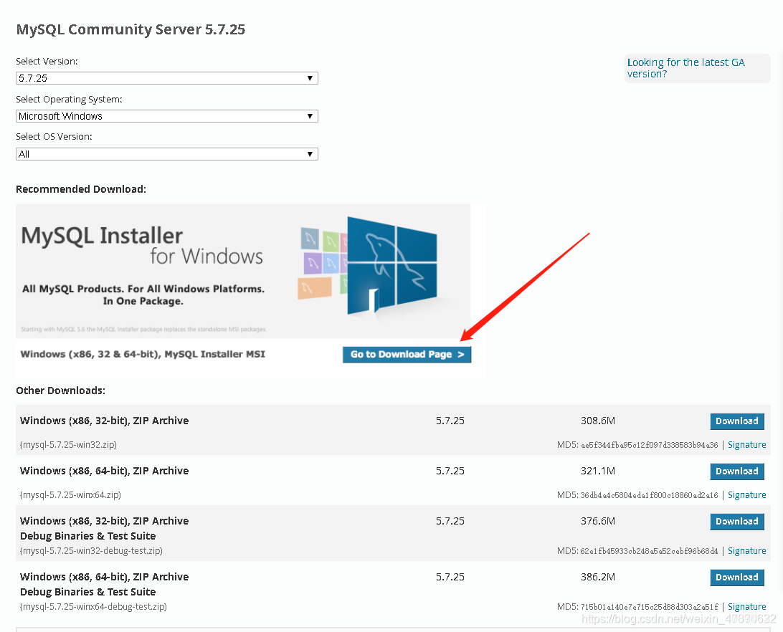Download the Windows 32-bit ZIP Archive 308.6M
This screenshot has width=783, height=632.
point(736,421)
